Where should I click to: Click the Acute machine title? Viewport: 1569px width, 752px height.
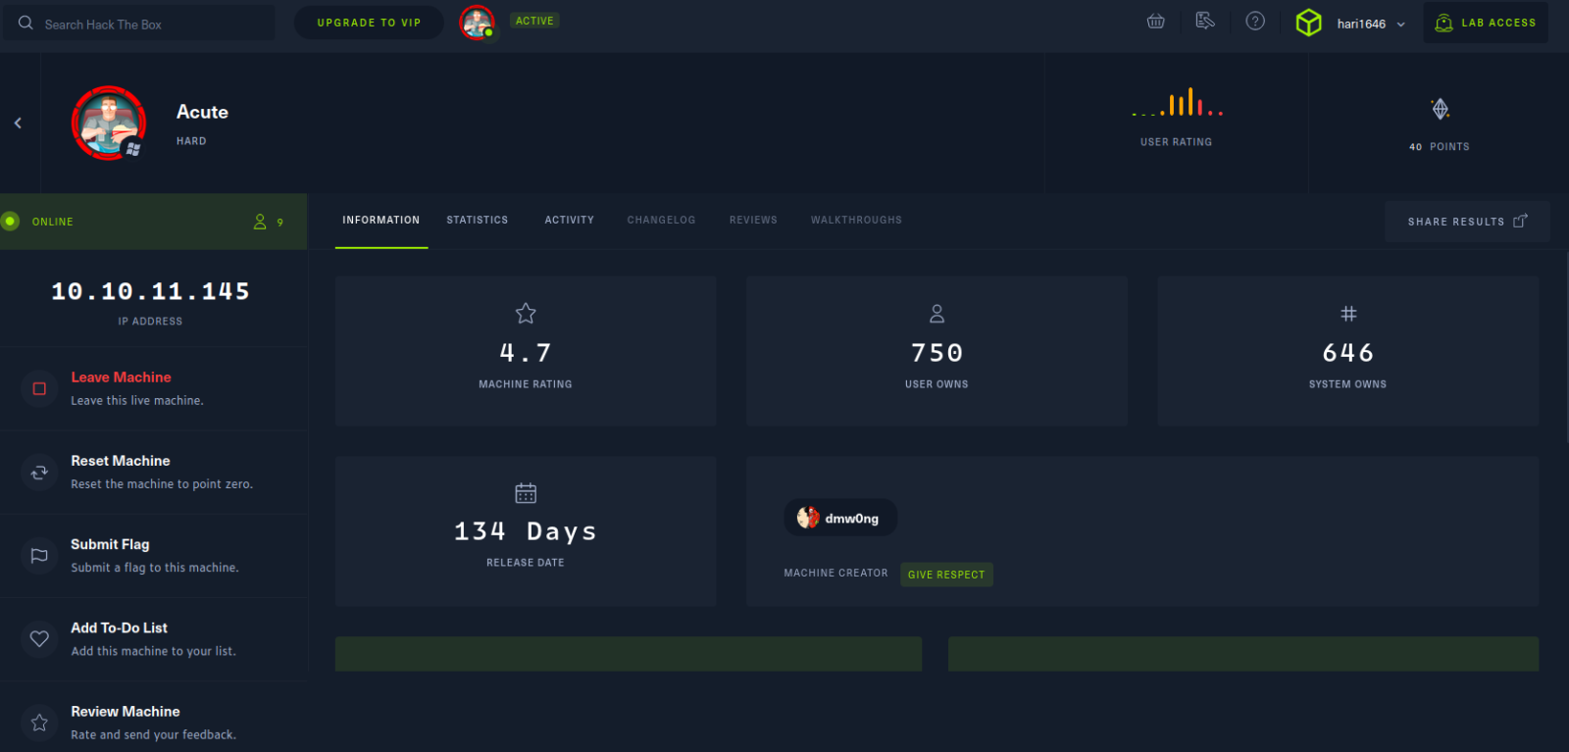tap(202, 112)
